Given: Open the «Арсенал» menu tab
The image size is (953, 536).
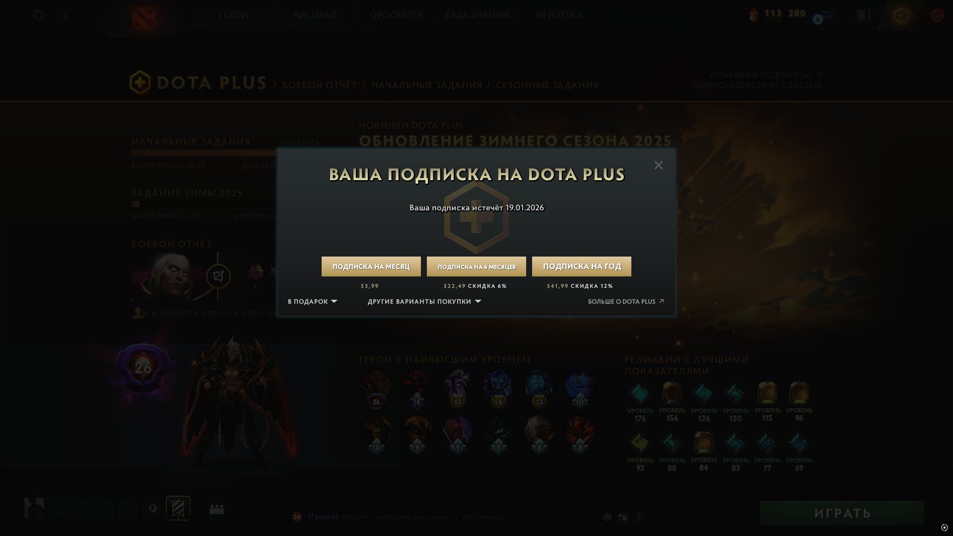Looking at the screenshot, I should (x=315, y=15).
